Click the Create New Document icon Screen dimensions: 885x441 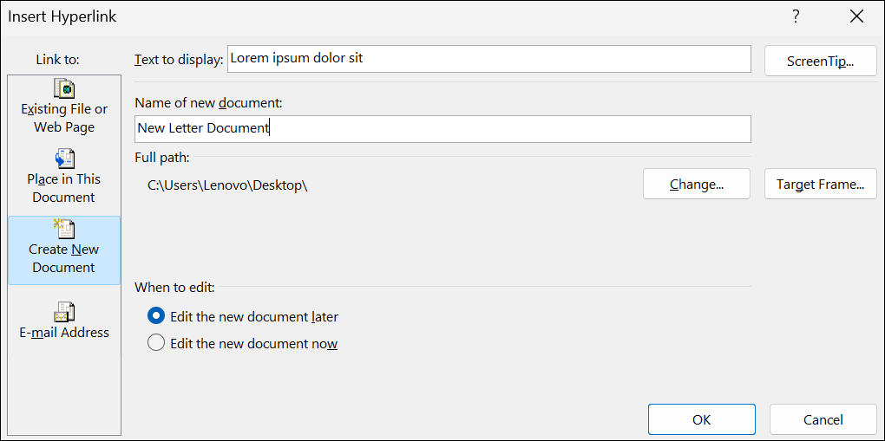64,230
